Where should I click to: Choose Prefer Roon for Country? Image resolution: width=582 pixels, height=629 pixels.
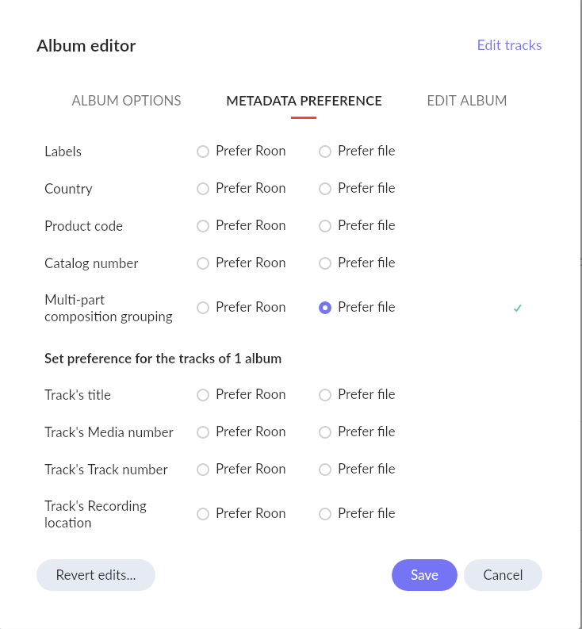203,189
